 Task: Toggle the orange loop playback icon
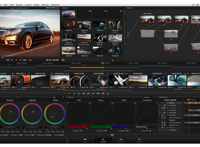point(30,60)
